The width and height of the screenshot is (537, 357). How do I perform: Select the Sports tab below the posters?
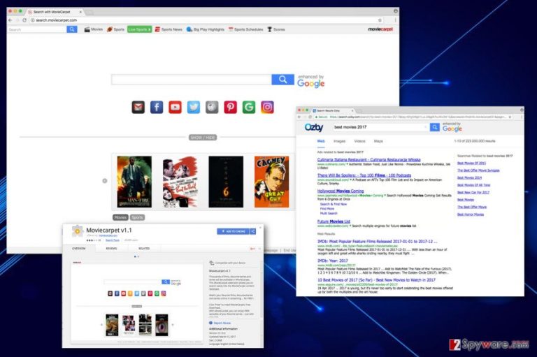[137, 217]
